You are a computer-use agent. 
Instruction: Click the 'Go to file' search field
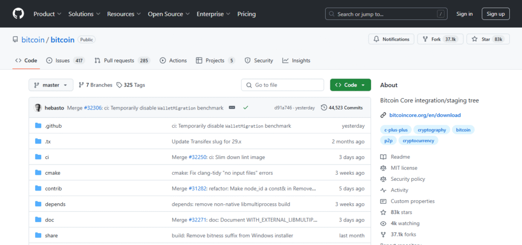click(282, 85)
